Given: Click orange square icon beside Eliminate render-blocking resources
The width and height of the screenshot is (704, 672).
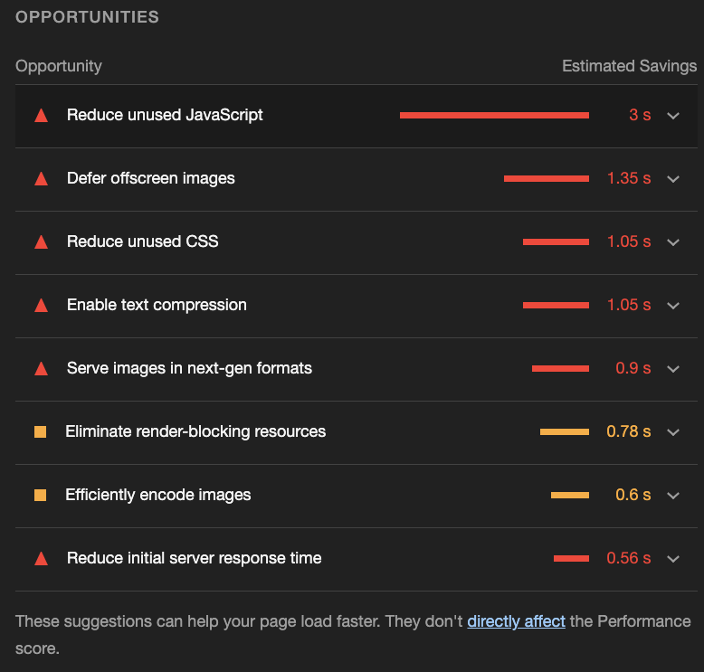Looking at the screenshot, I should [40, 432].
